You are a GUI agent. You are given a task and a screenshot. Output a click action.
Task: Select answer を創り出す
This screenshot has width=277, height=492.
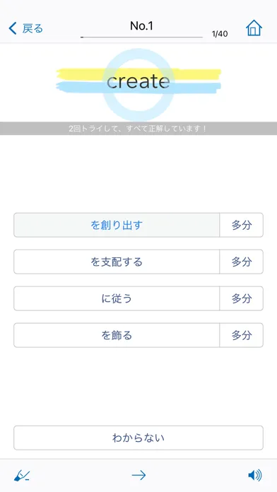tap(117, 225)
